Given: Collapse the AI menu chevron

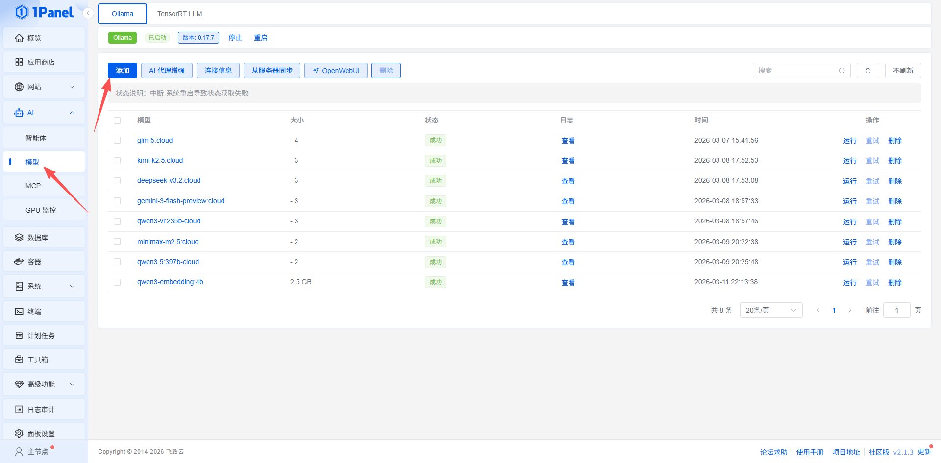Looking at the screenshot, I should coord(72,113).
